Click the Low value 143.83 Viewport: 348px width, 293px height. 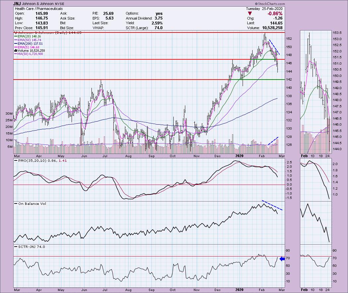pos(41,23)
